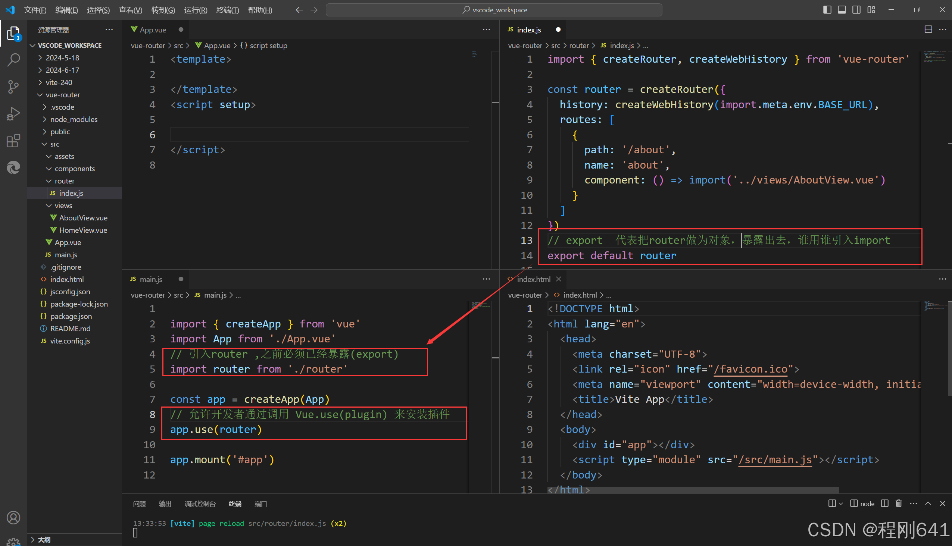Open Source Control view icon
Image resolution: width=952 pixels, height=546 pixels.
click(13, 87)
